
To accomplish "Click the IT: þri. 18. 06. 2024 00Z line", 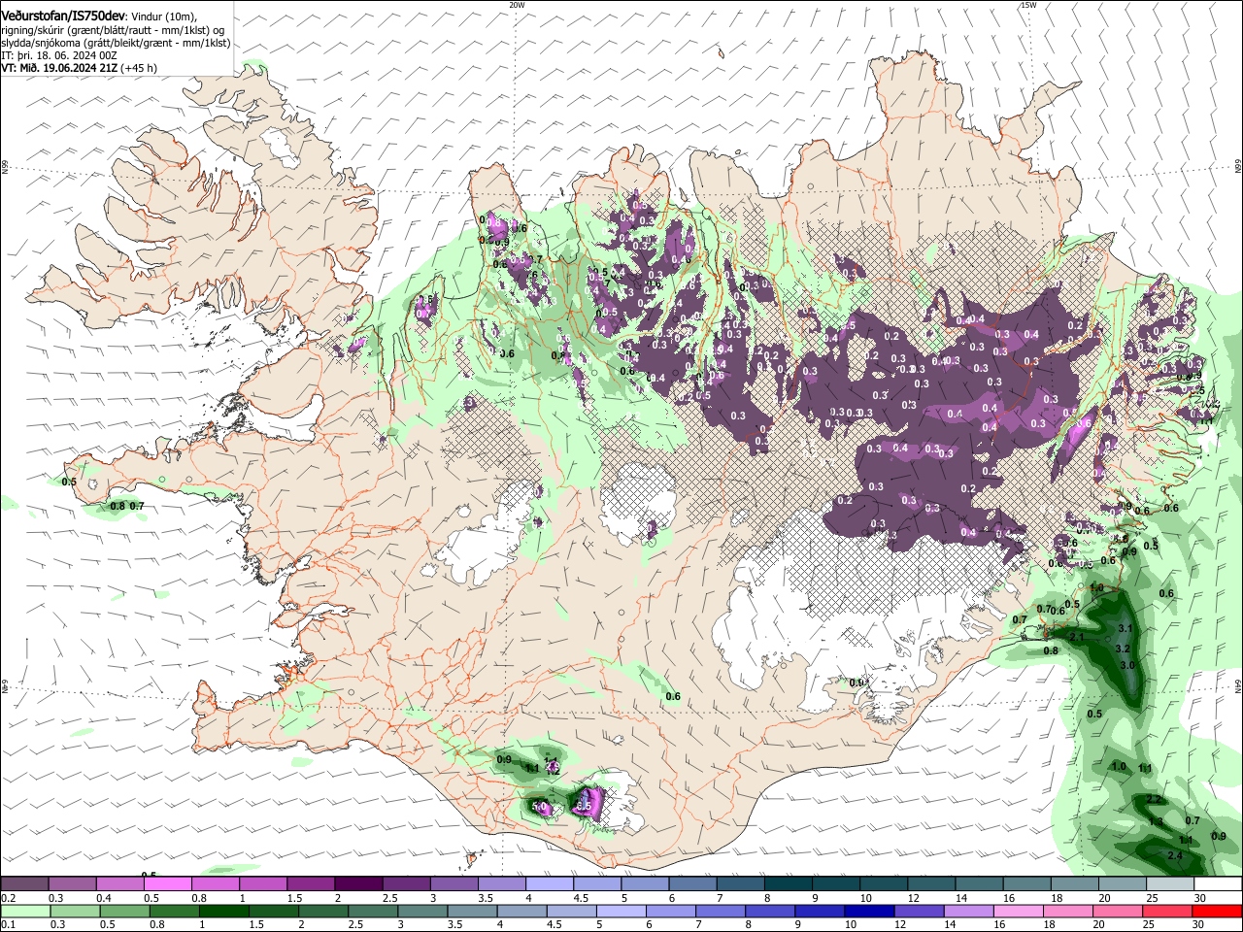I will point(59,55).
